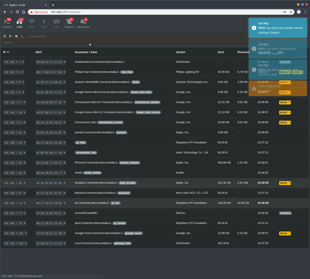Image resolution: width=310 pixels, height=279 pixels.
Task: Click the hue_hub alias tag
Action: (127, 72)
